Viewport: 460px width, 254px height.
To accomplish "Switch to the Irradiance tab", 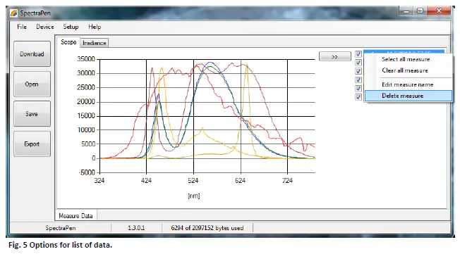I will (94, 43).
